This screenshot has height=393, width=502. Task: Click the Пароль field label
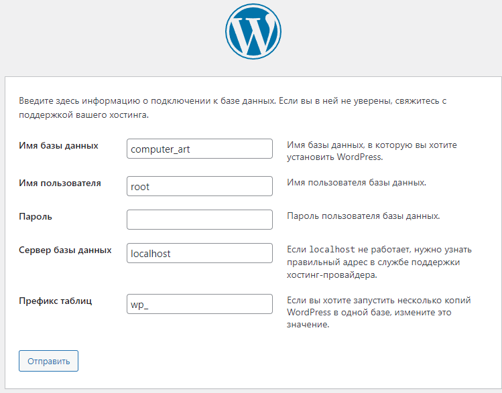point(36,217)
